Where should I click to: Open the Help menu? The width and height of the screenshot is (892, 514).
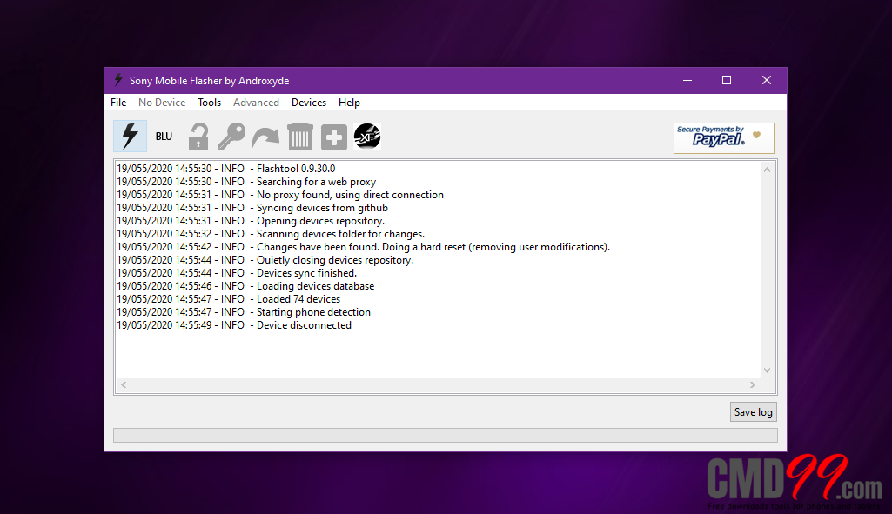point(349,103)
